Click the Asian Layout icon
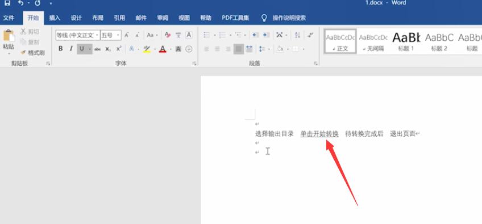Image resolution: width=482 pixels, height=224 pixels. point(280,35)
